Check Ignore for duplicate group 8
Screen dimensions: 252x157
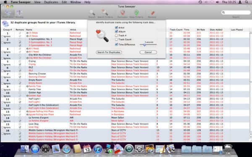click(3, 83)
